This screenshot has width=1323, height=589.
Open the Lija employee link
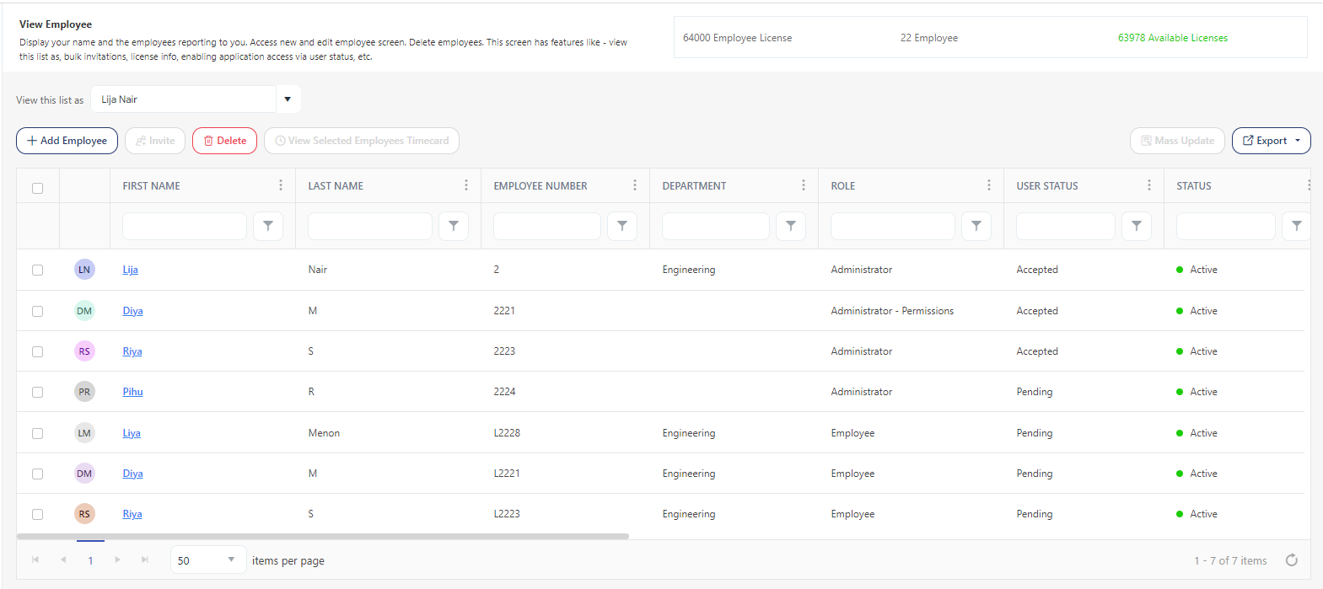pos(130,270)
